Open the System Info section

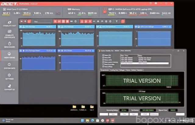(9, 66)
